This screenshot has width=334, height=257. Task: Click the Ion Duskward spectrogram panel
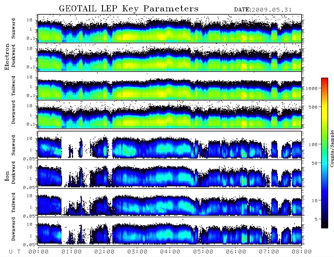(170, 173)
